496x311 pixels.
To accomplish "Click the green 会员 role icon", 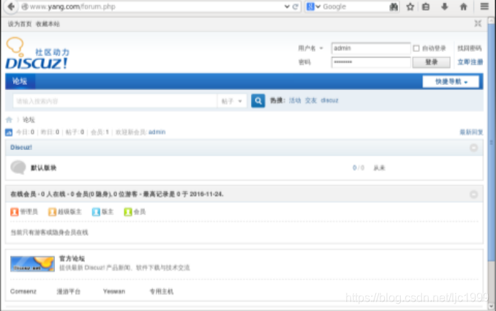I will coord(128,211).
